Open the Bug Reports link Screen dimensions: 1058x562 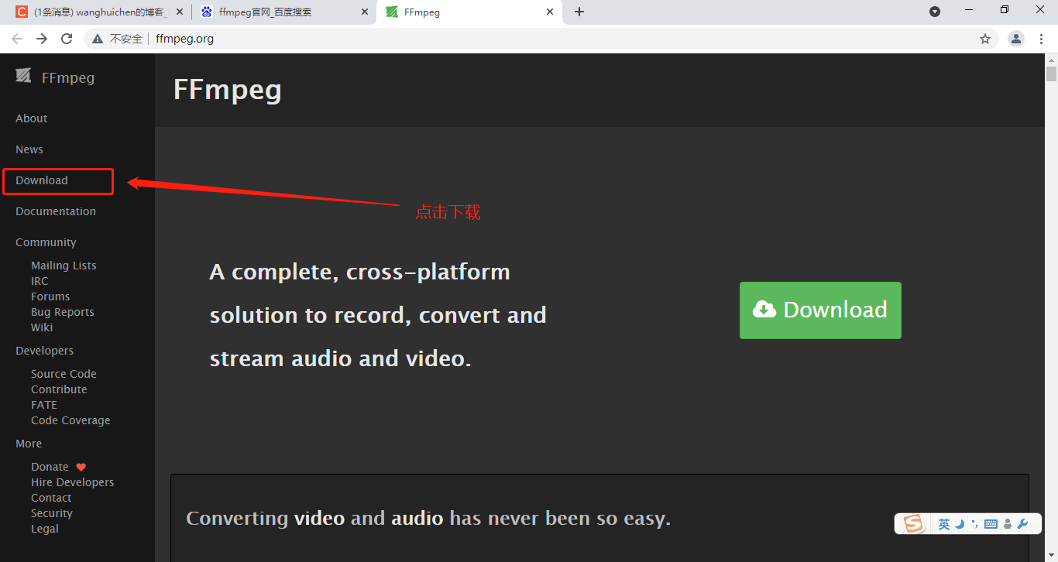(63, 312)
